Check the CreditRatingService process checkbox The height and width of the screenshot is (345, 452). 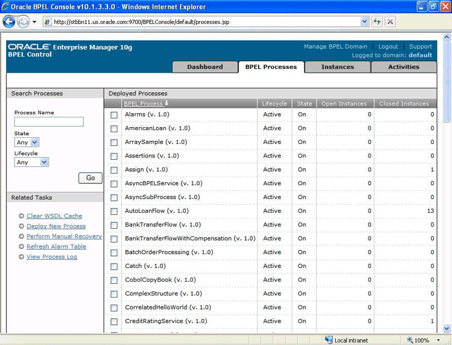[x=114, y=322]
